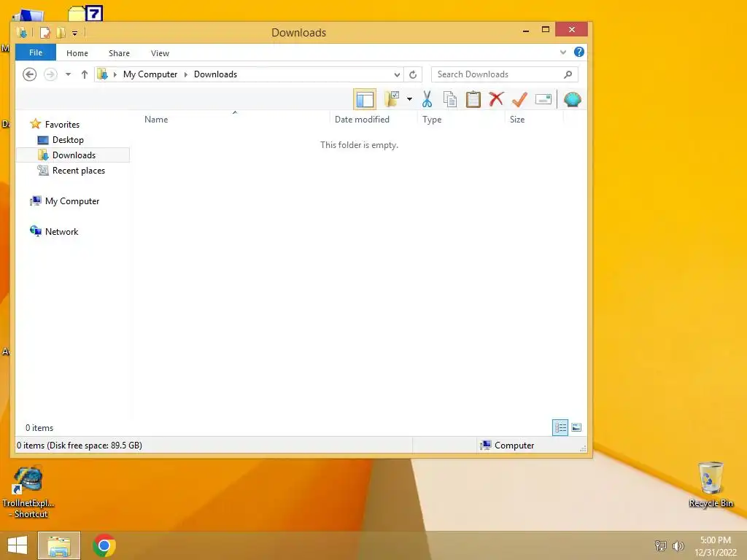747x560 pixels.
Task: Click My Computer in the address bar
Action: pyautogui.click(x=150, y=74)
